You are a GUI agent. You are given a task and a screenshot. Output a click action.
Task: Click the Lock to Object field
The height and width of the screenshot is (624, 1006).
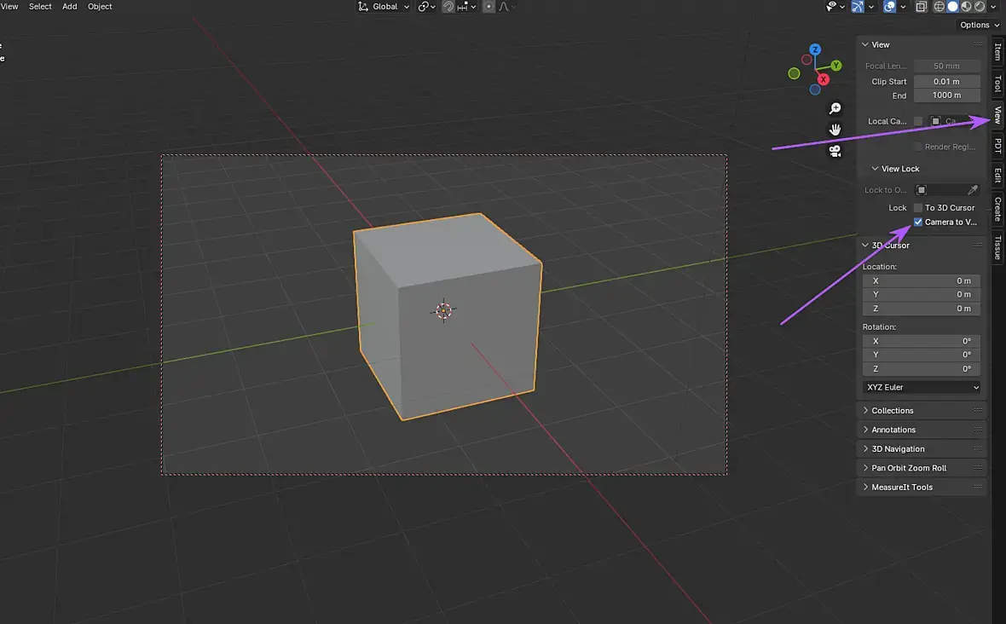(x=947, y=190)
